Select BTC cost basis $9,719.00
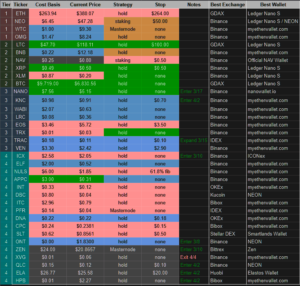300x286 pixels. click(47, 84)
